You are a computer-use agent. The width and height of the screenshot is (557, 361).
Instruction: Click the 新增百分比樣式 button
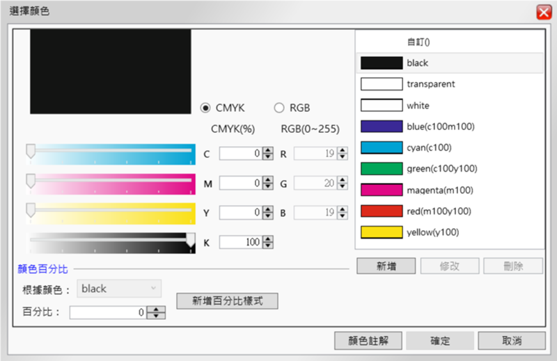point(228,301)
